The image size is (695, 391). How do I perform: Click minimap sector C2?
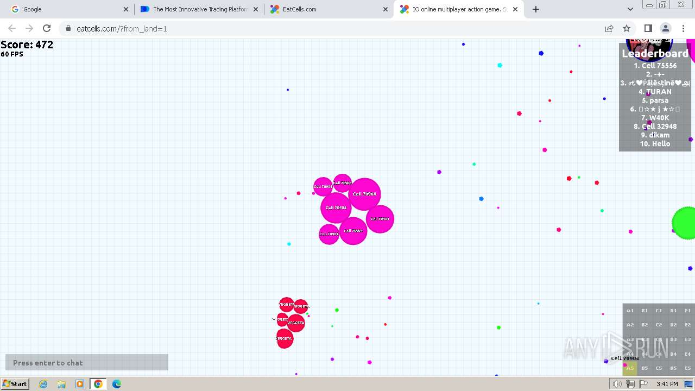click(x=659, y=325)
